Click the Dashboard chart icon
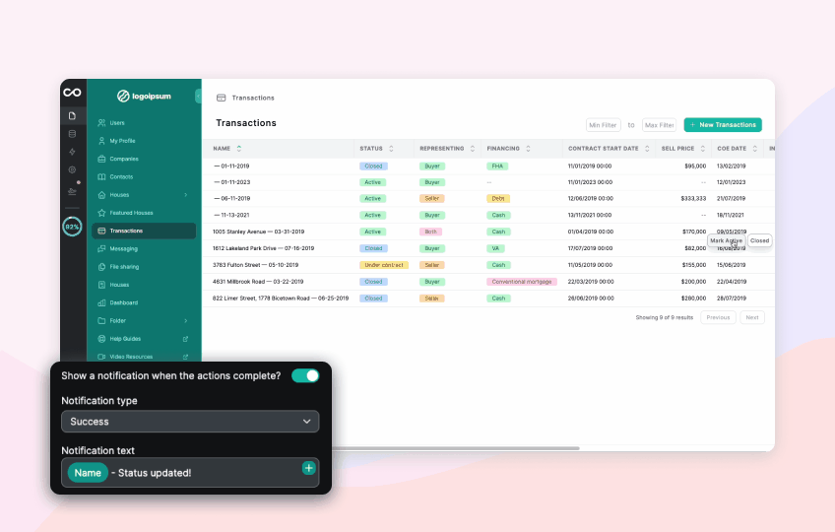Screen dimensions: 835x532 pyautogui.click(x=101, y=302)
